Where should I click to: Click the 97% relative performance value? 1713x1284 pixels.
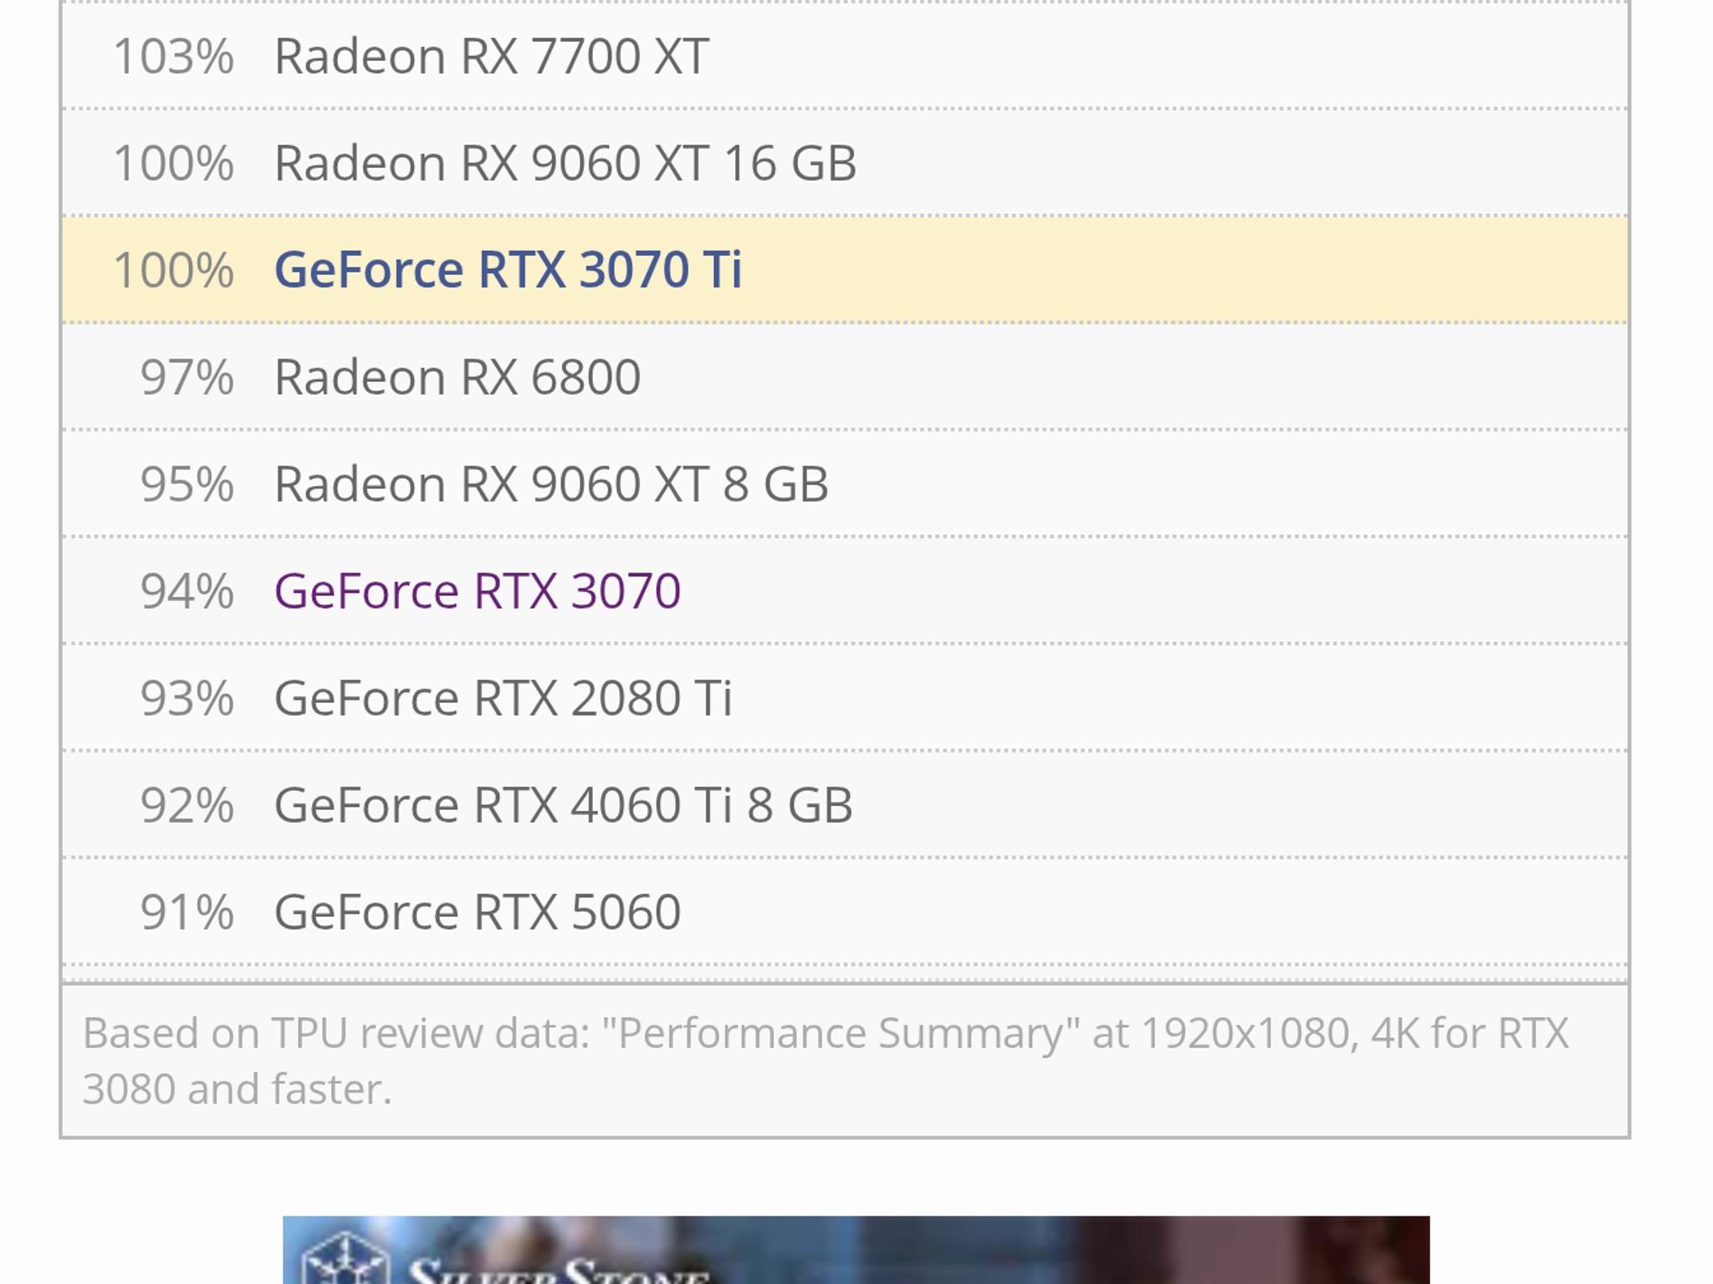pos(187,377)
